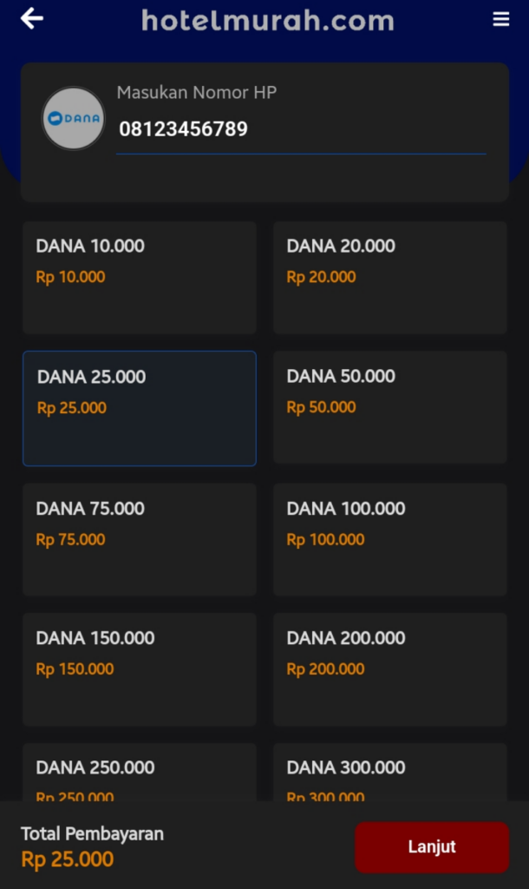Viewport: 529px width, 889px height.
Task: Select the DANA 50.000 nominal
Action: (389, 406)
